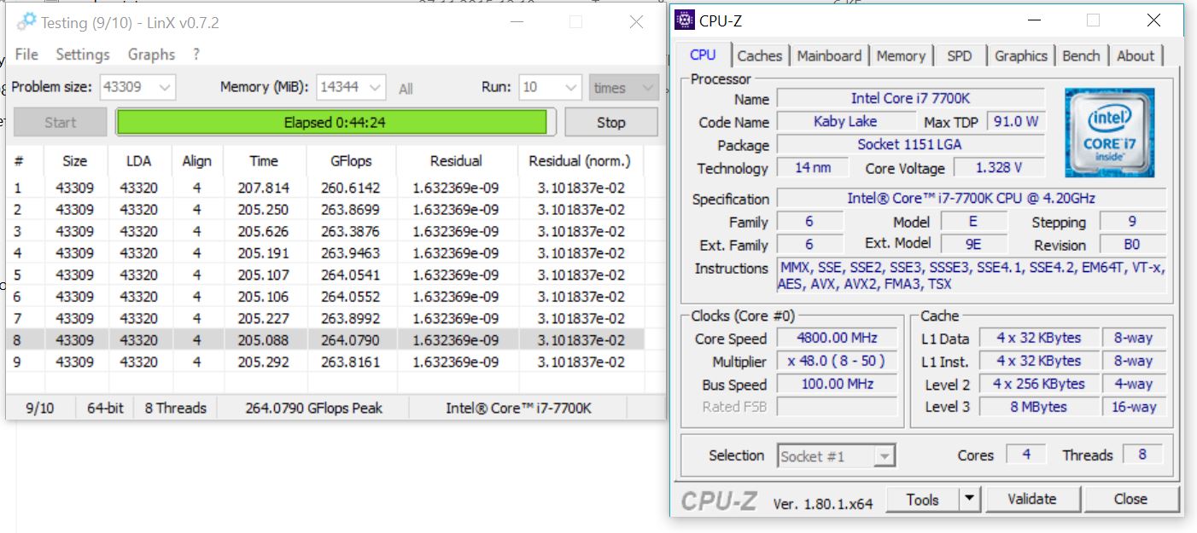Screen dimensions: 1197x533
Task: Click the Max TDP value 91.0 W
Action: coord(1017,121)
